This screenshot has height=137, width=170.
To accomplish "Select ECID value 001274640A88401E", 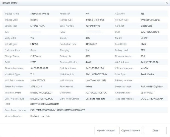I will [150, 32].
